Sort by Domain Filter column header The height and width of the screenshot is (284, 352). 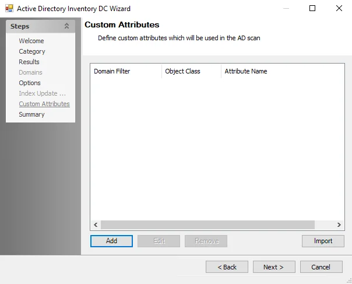126,71
